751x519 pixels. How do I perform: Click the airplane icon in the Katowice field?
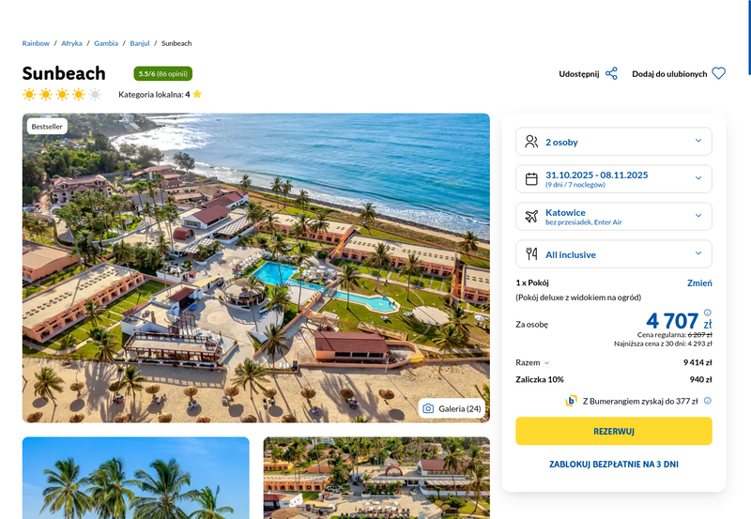[531, 217]
